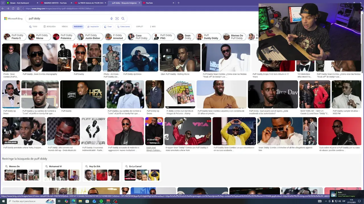Viewport: 364px width, 204px height.
Task: Open P diddy combs Cut Out Stock image
Action: point(180,94)
